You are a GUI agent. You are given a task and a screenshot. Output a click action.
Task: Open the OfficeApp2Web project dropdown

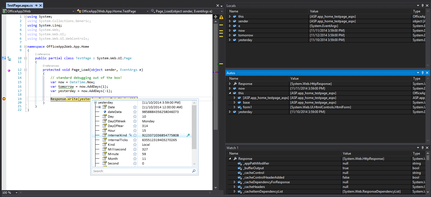pyautogui.click(x=73, y=11)
